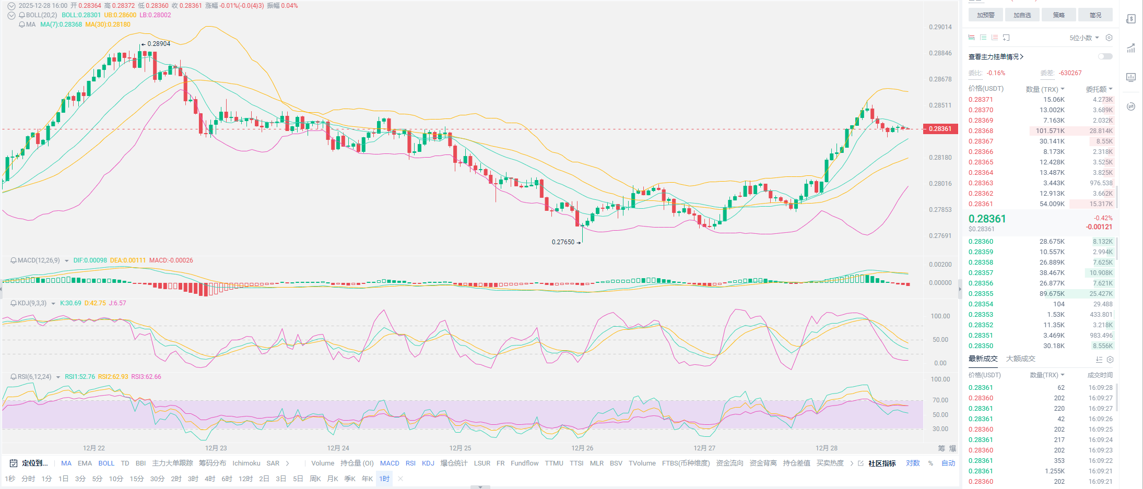Click the 加预警 add alert button
Image resolution: width=1143 pixels, height=489 pixels.
click(985, 15)
